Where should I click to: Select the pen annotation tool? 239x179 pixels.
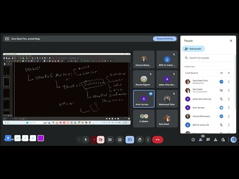click(25, 138)
